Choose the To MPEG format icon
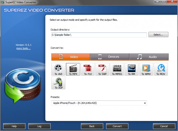The image size is (178, 131). click(117, 69)
